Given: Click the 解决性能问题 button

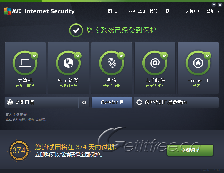Looking at the screenshot, I should click(x=112, y=102).
